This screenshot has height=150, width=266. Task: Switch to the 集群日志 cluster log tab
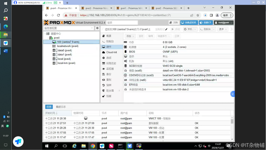click(x=61, y=107)
